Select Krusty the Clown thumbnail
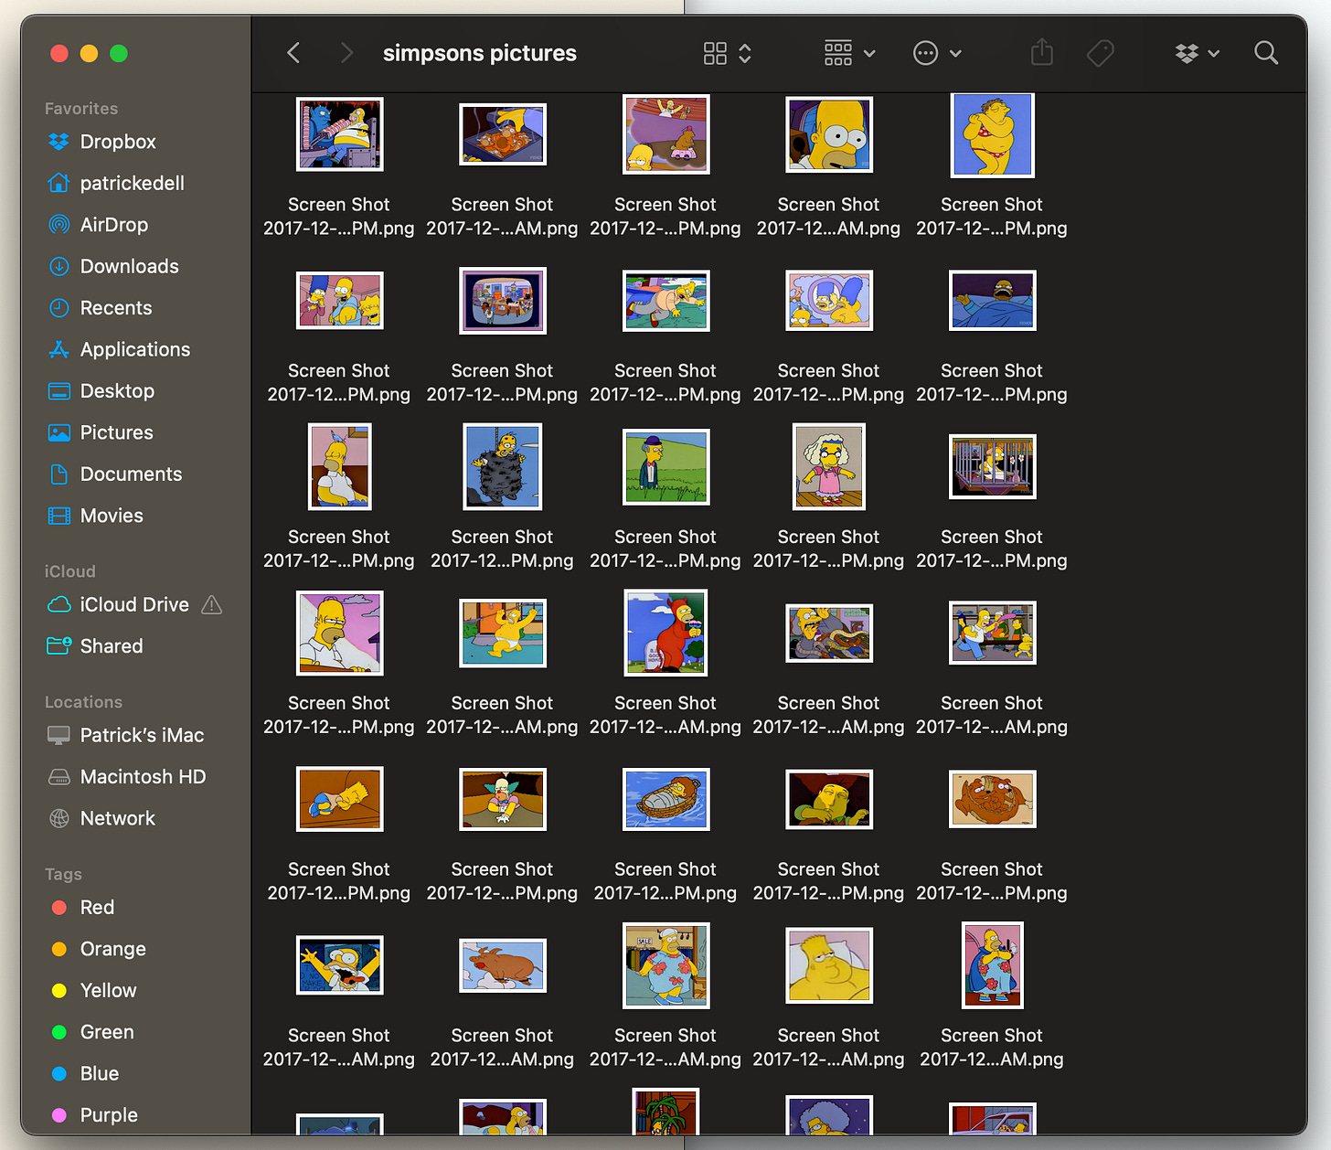1331x1150 pixels. 503,799
